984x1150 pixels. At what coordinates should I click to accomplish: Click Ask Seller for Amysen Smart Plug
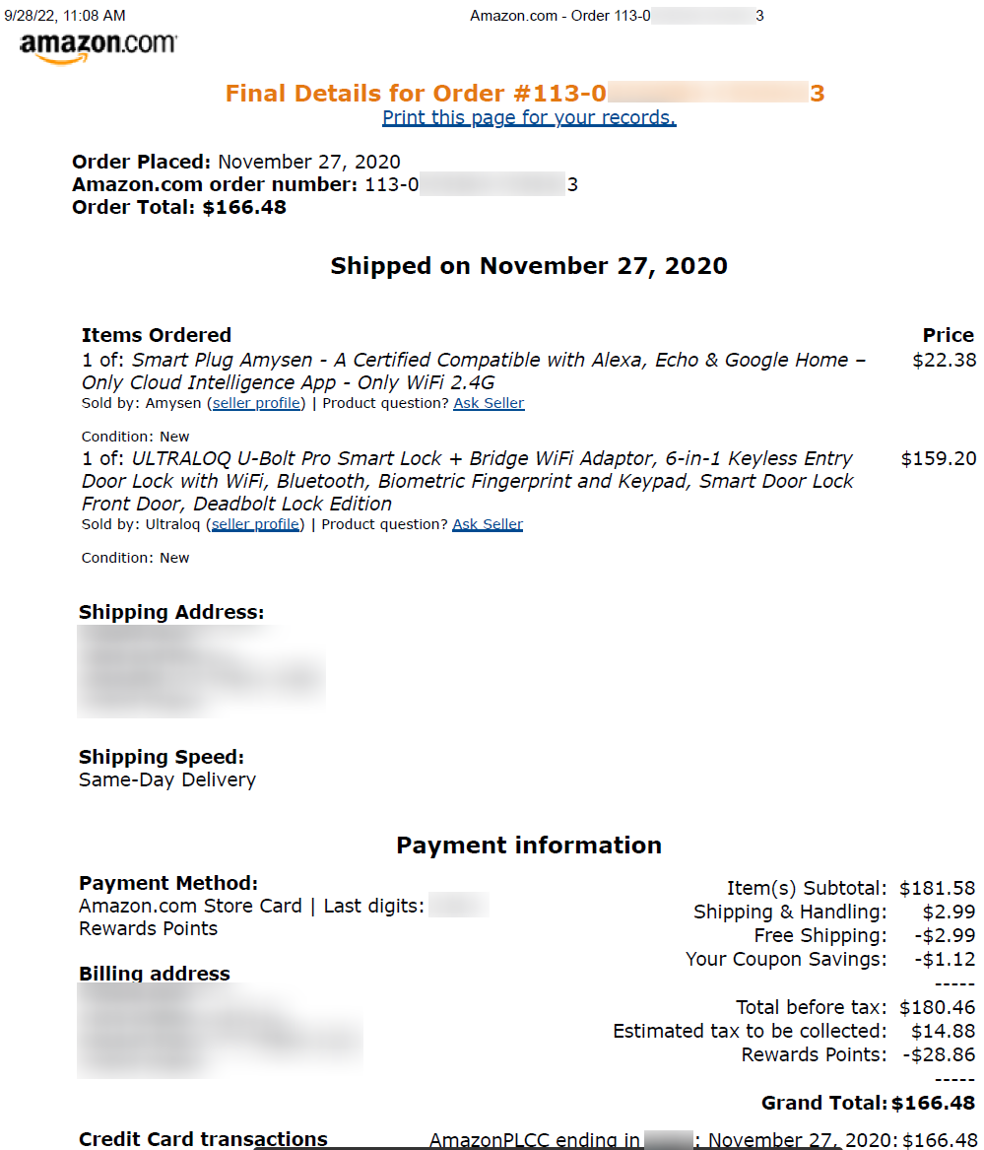pyautogui.click(x=489, y=403)
